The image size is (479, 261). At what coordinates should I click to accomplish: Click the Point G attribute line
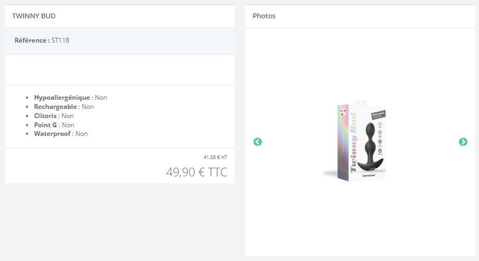pyautogui.click(x=54, y=125)
